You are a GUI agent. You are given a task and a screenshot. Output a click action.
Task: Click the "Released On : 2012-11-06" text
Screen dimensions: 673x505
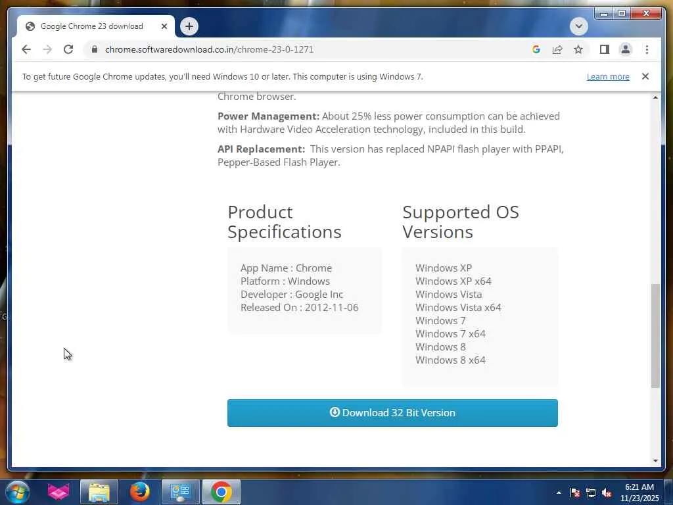click(299, 308)
